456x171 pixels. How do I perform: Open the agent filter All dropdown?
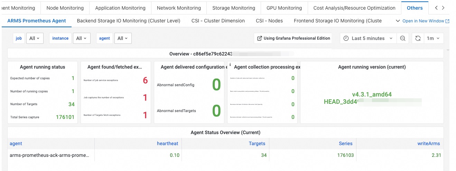pyautogui.click(x=123, y=38)
